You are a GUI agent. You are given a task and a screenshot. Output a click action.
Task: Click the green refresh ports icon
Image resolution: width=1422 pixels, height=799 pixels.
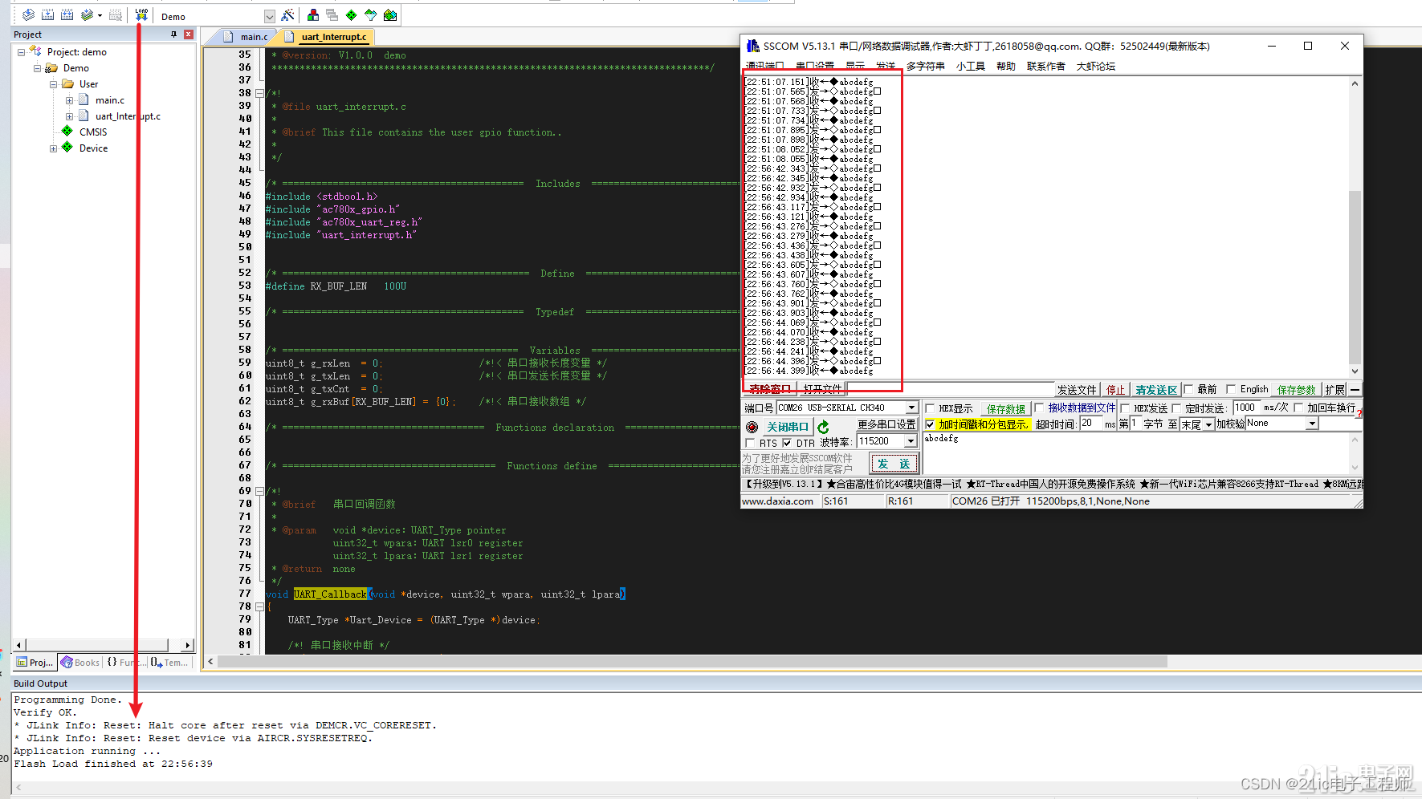[823, 427]
